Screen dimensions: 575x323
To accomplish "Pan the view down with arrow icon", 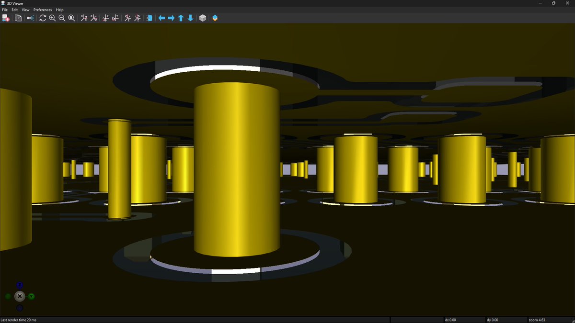I will click(x=190, y=18).
